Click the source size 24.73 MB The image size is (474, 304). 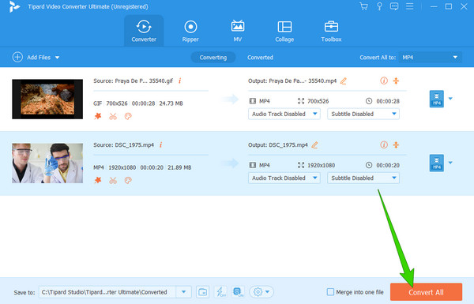(171, 103)
